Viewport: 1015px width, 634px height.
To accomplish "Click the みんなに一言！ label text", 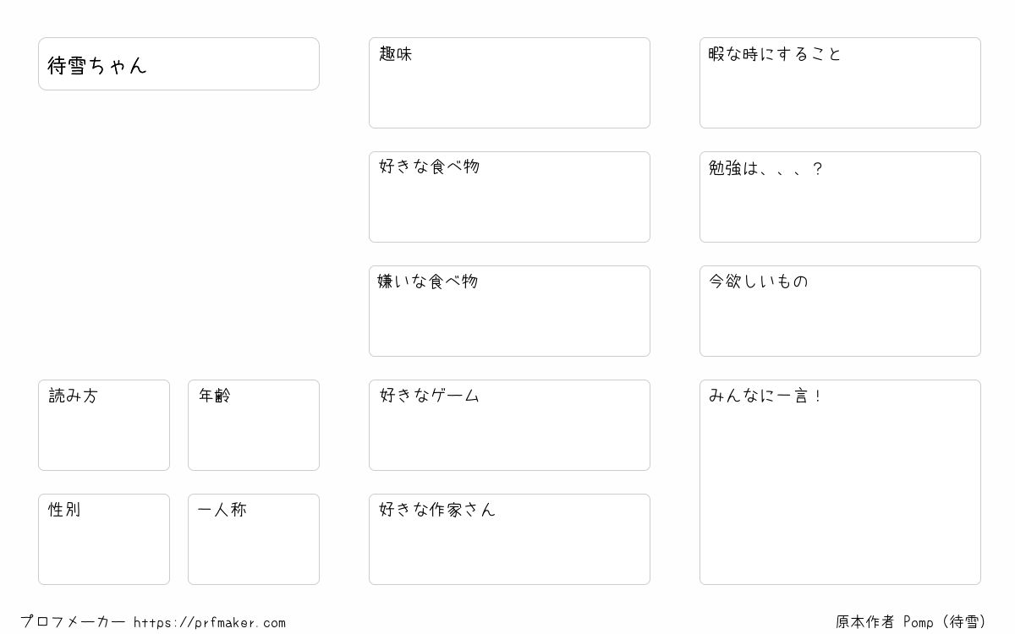I will (765, 396).
